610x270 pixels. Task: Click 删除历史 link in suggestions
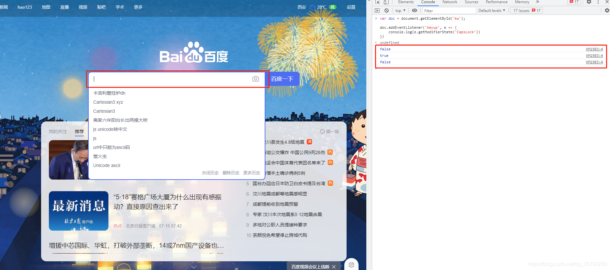pyautogui.click(x=231, y=173)
